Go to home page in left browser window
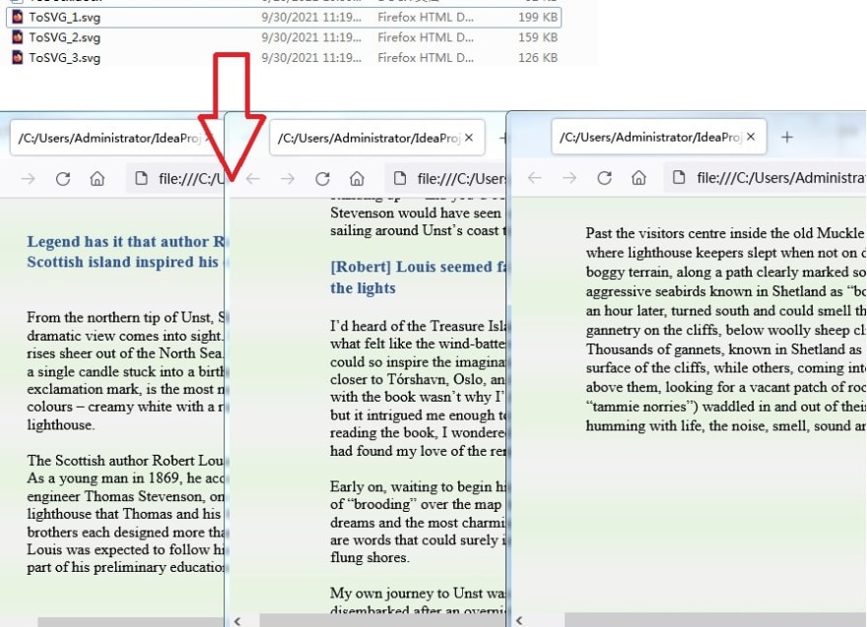The height and width of the screenshot is (627, 867). tap(98, 178)
